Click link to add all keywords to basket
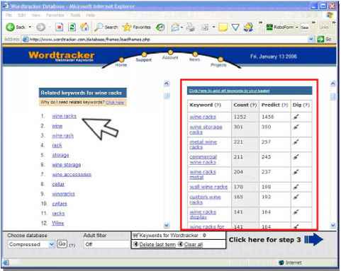341x271 pixels. tap(229, 91)
